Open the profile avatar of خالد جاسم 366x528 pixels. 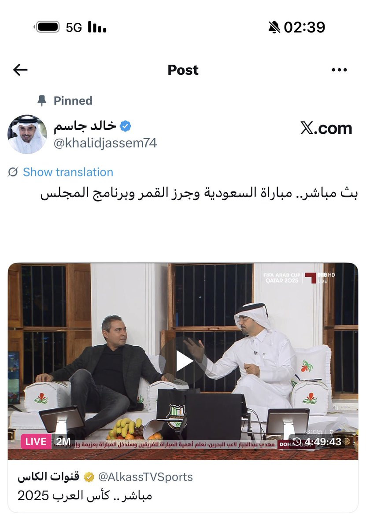pos(27,134)
